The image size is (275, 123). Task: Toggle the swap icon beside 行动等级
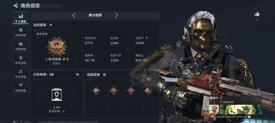(x=77, y=74)
